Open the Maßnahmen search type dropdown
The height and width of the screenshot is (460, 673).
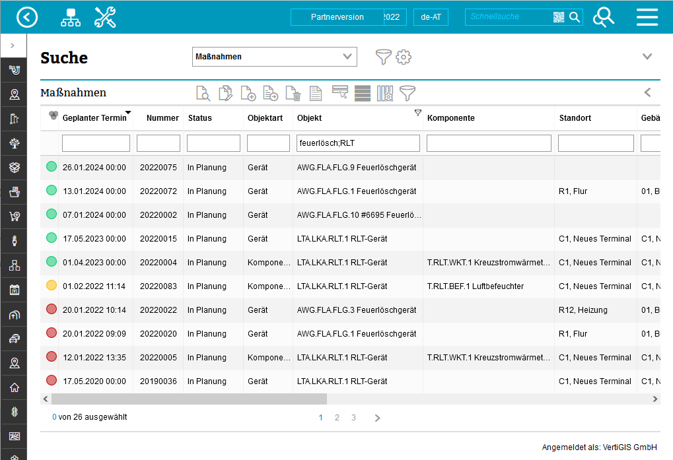(x=274, y=57)
